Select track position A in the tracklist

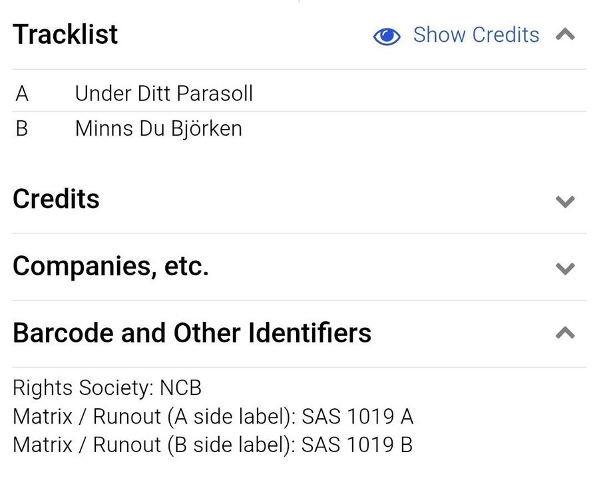(x=22, y=94)
